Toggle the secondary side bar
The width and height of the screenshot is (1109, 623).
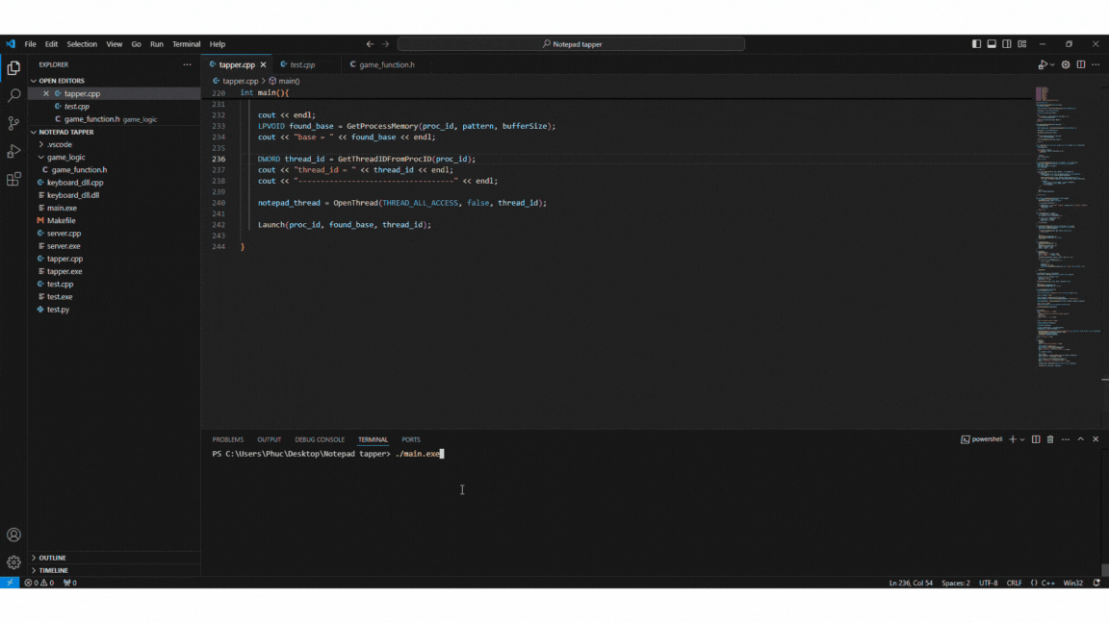pos(1007,44)
